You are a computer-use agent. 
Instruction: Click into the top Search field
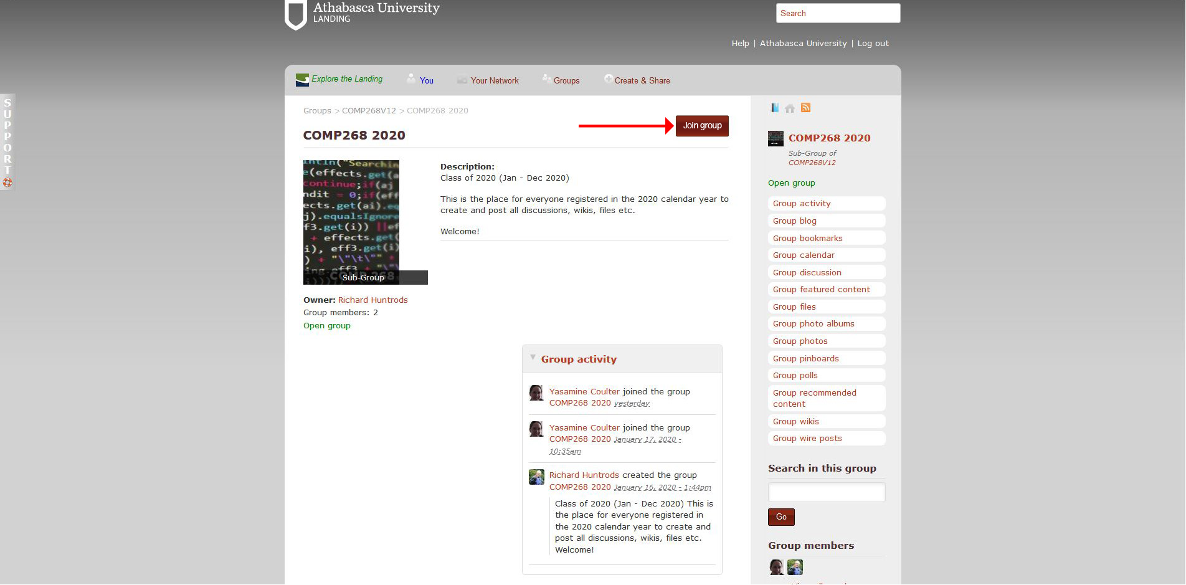click(x=838, y=13)
